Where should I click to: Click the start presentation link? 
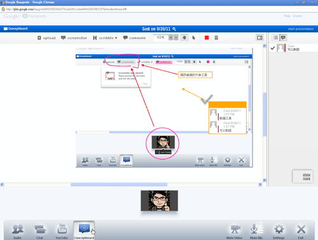[x=301, y=29]
